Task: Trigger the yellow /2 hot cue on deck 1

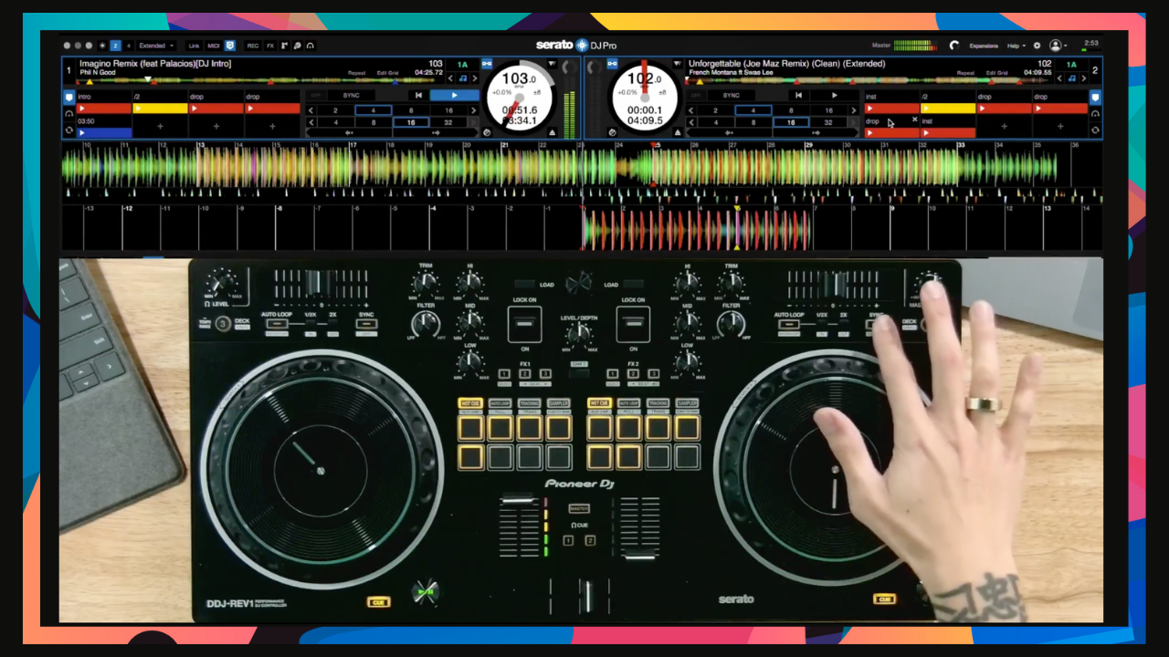Action: 161,109
